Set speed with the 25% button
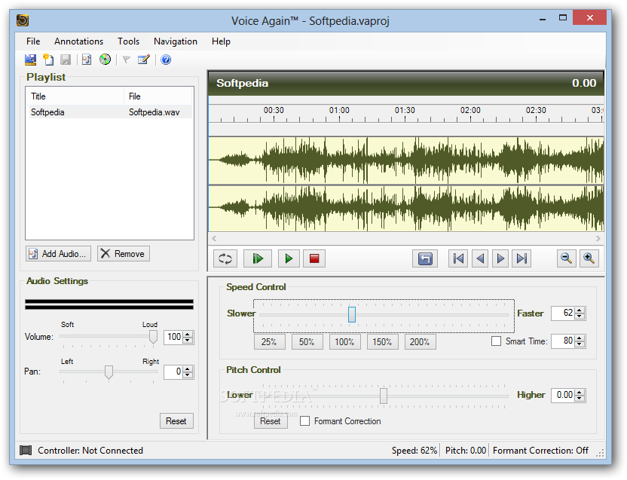Viewport: 627px width, 480px height. pos(269,342)
